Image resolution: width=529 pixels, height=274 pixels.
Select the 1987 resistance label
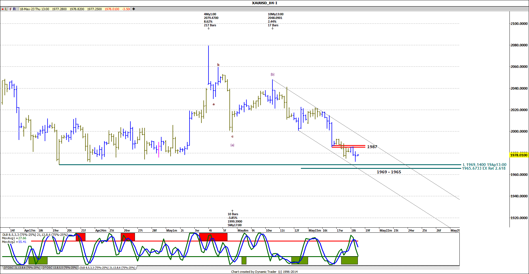point(372,147)
